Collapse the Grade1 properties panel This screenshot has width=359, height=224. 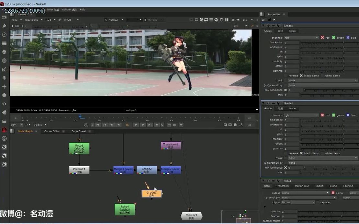tap(263, 103)
